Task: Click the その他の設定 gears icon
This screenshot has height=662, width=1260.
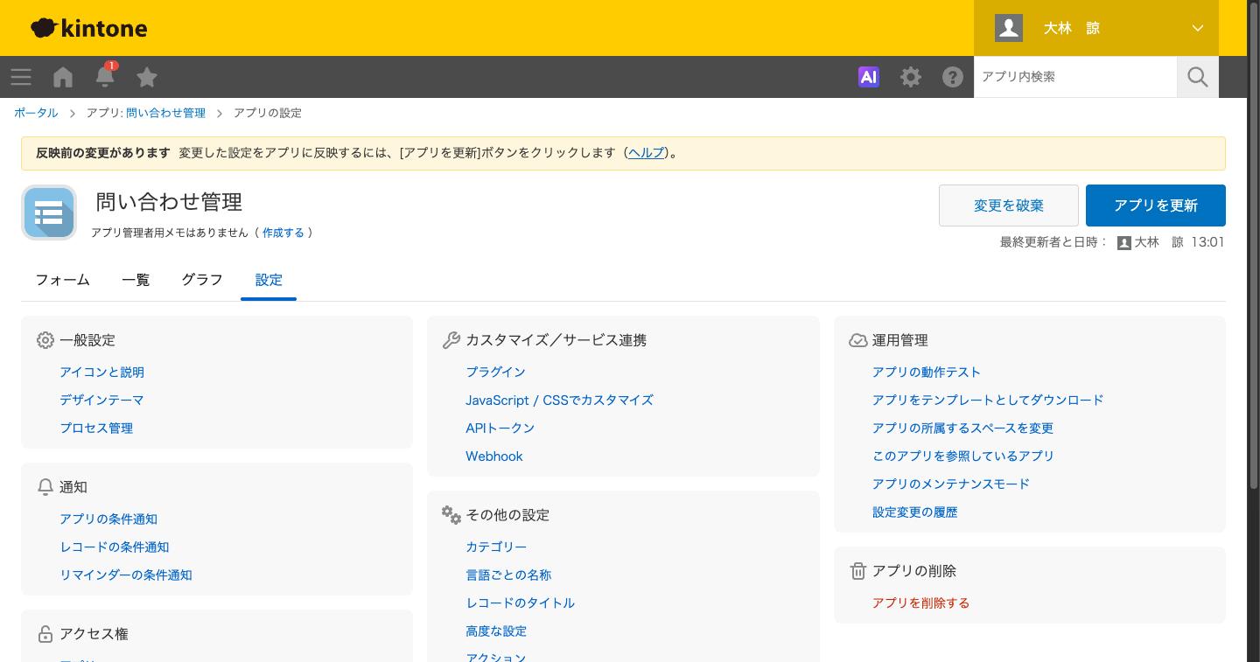Action: click(x=451, y=515)
